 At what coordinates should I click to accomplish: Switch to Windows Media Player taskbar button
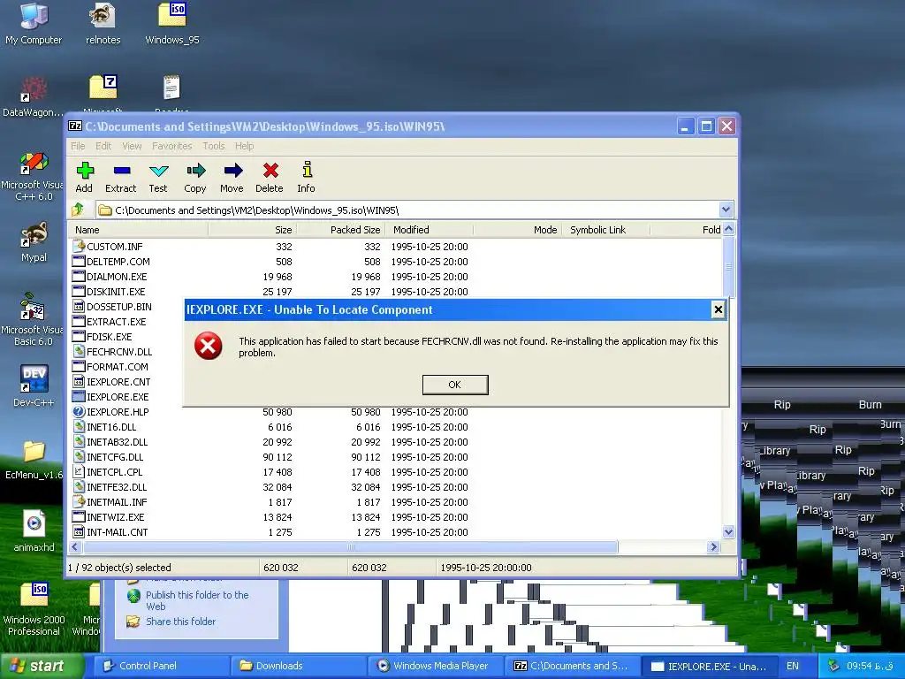pyautogui.click(x=435, y=666)
